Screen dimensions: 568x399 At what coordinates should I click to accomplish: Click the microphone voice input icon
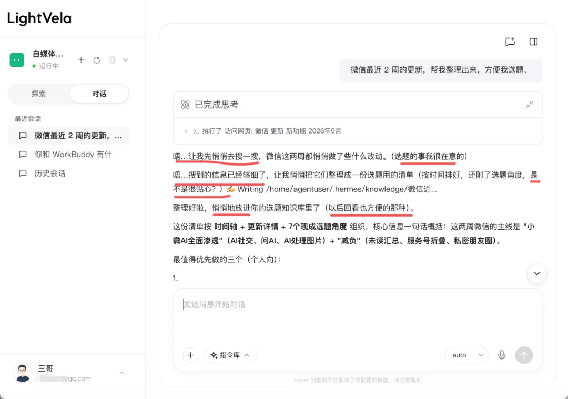[502, 355]
